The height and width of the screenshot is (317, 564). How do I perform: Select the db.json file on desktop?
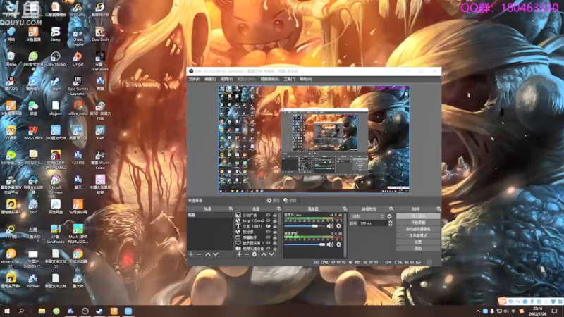coord(56,108)
